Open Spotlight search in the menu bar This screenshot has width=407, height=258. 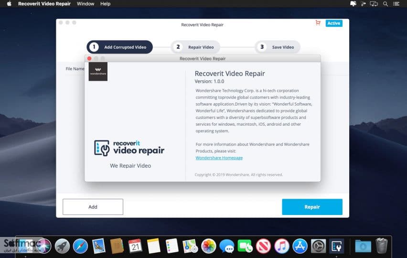pyautogui.click(x=386, y=4)
